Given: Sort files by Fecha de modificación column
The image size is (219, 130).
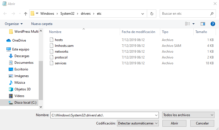Looking at the screenshot, I should point(138,32).
